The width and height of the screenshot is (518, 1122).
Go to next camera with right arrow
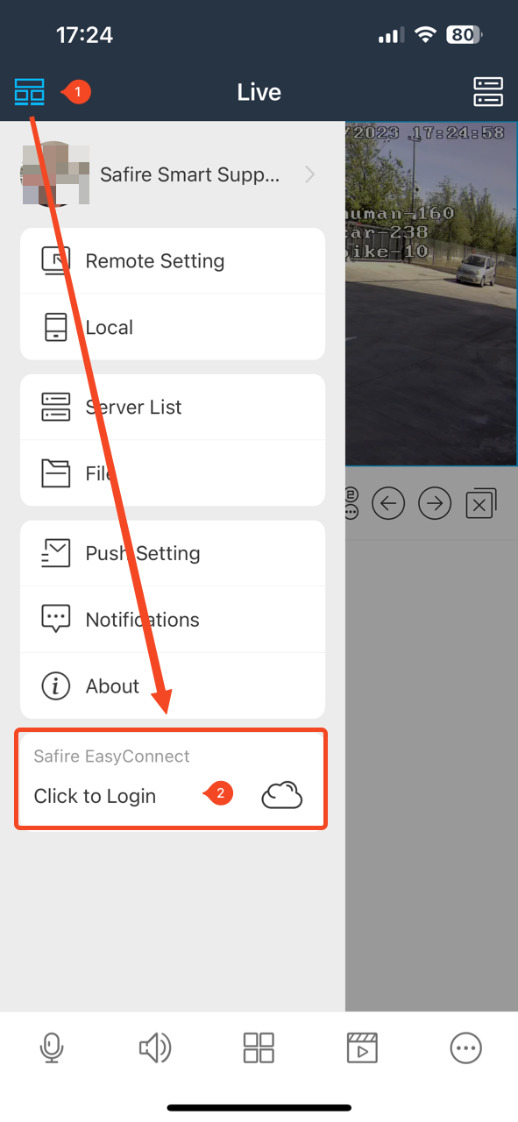pyautogui.click(x=435, y=504)
